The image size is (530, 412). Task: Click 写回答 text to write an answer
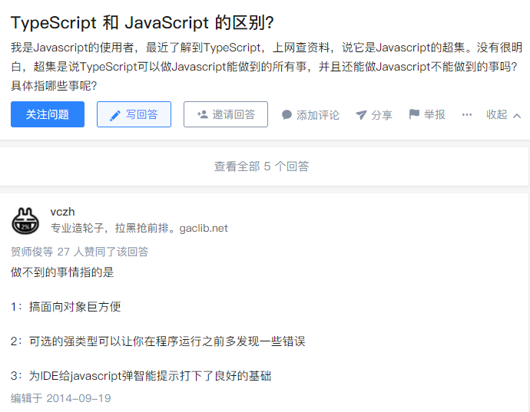(x=142, y=114)
